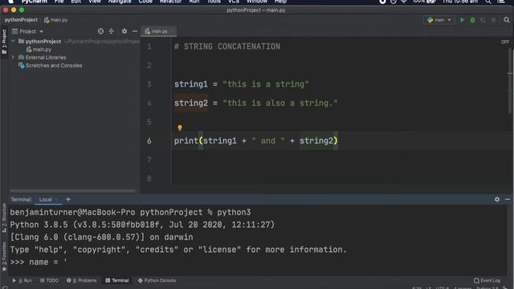
Task: Select the External Libraries row
Action: (x=43, y=57)
